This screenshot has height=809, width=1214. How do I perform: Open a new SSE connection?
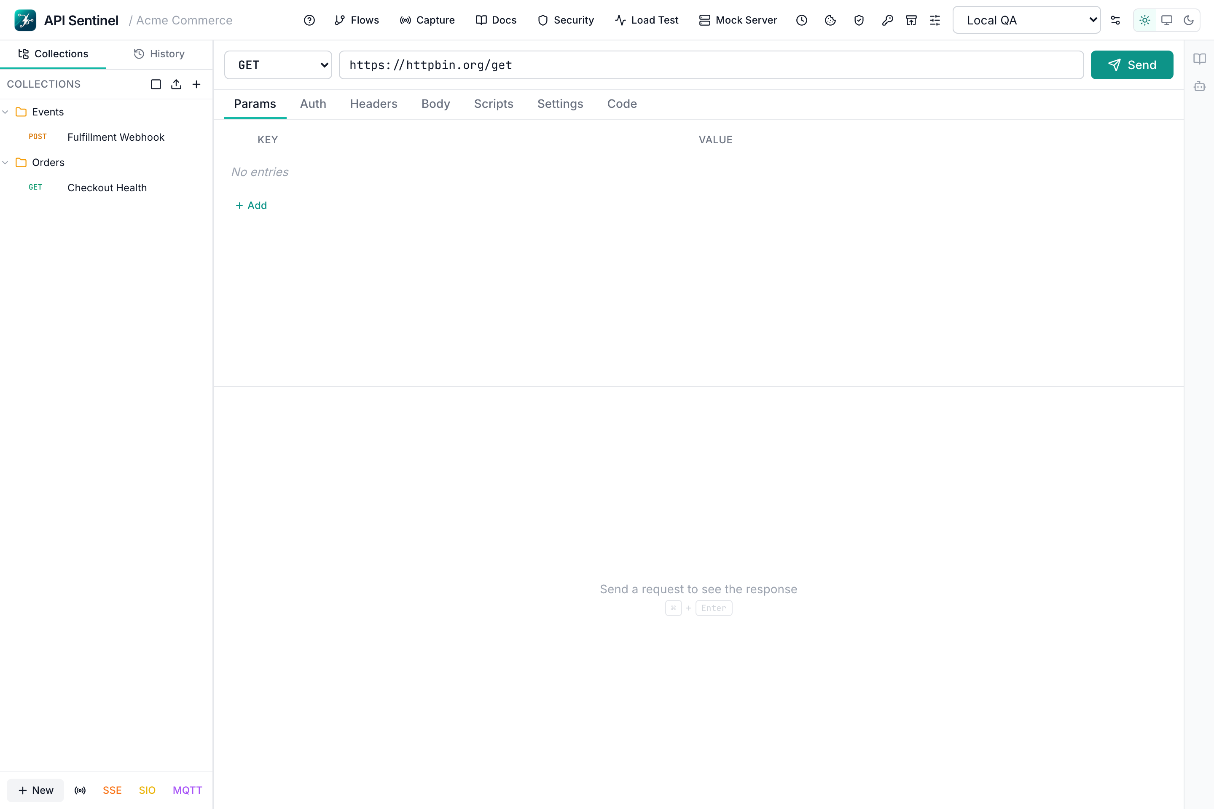coord(112,790)
